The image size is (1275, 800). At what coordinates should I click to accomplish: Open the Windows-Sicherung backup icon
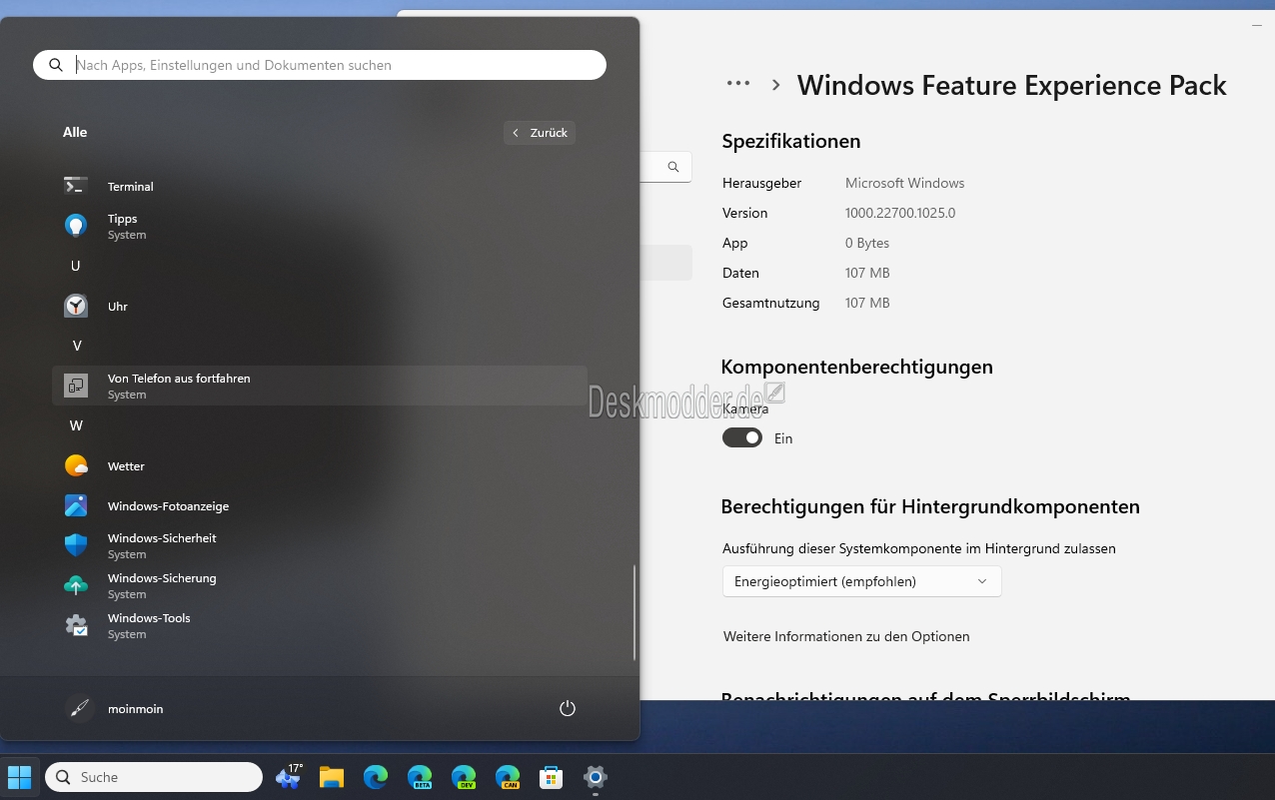click(x=76, y=585)
